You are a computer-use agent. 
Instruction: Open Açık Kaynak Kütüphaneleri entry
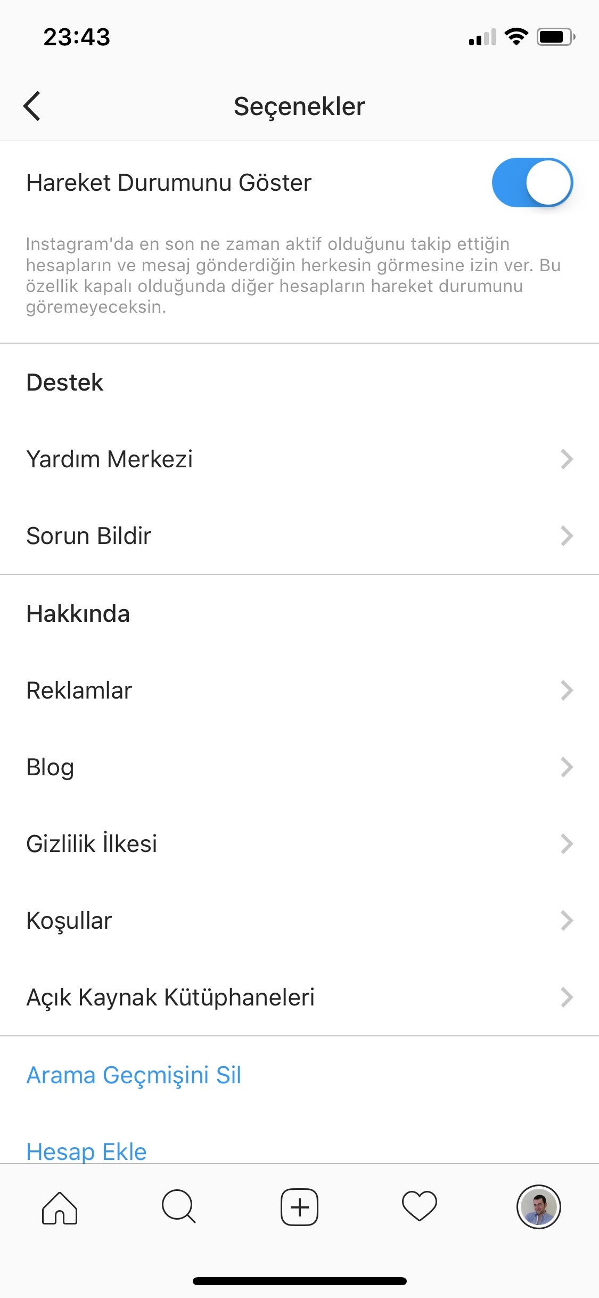tap(170, 997)
